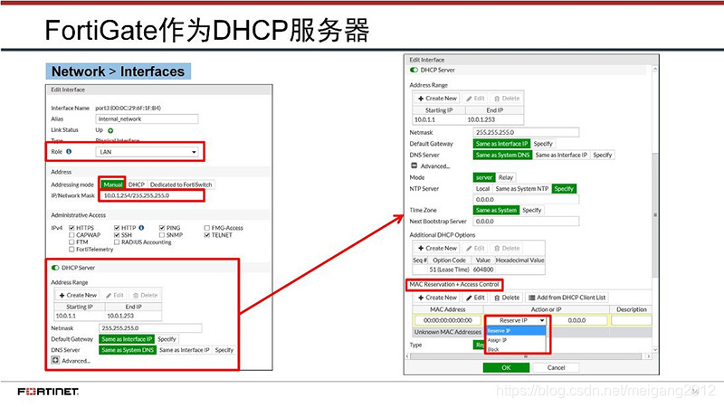The image size is (724, 407).
Task: Select Same as System NTP option
Action: pyautogui.click(x=522, y=189)
